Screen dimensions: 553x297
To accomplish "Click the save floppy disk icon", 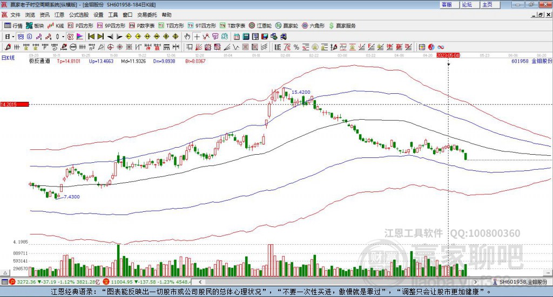I will tap(265, 37).
